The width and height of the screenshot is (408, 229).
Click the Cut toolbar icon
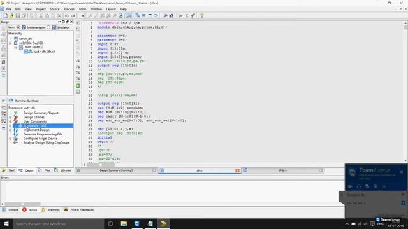click(41, 16)
